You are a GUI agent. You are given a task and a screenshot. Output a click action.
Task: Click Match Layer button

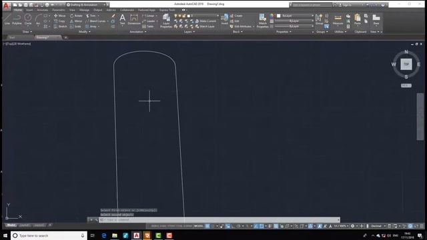pos(205,27)
